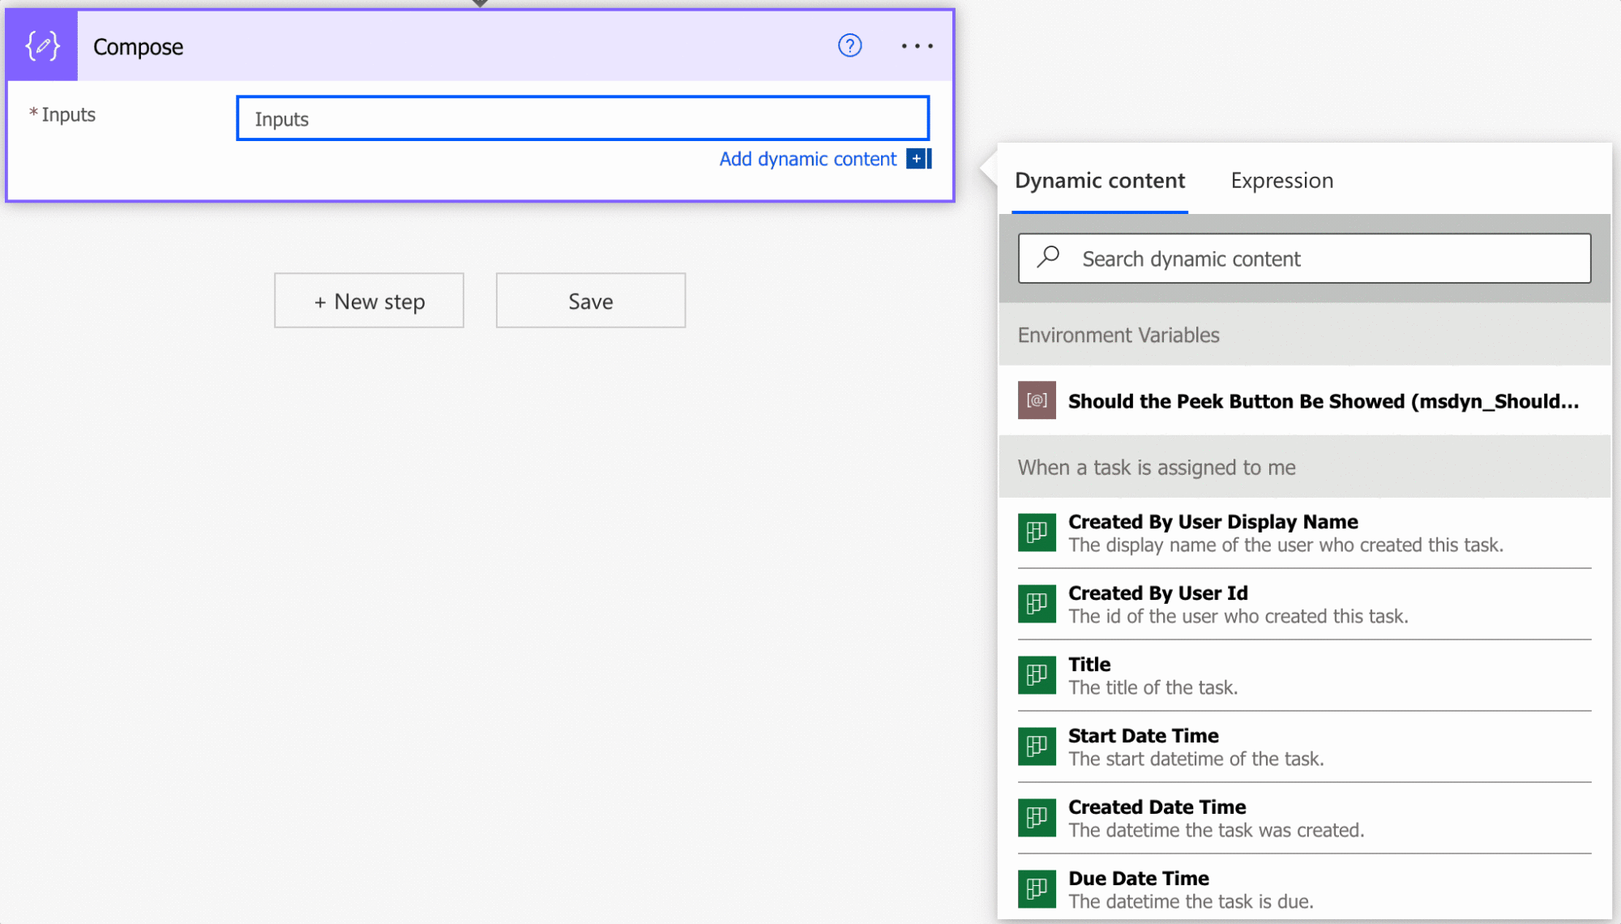Screen dimensions: 1621x924
Task: Insert the Due Date Time dynamic content
Action: (1139, 879)
